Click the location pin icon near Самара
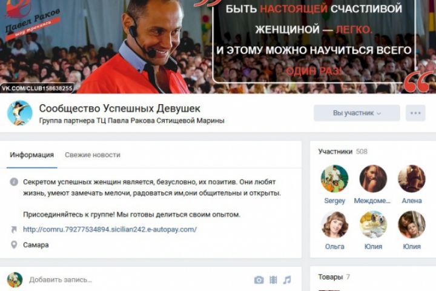Image resolution: width=436 pixels, height=291 pixels. tap(13, 245)
